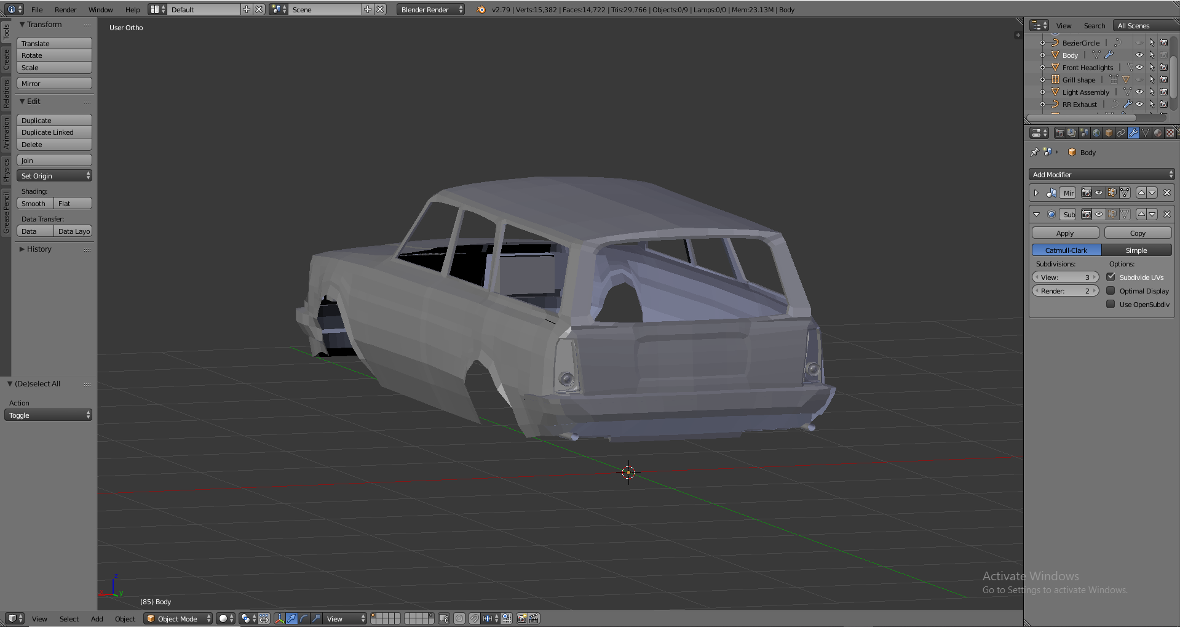Open the Render menu
Screen dimensions: 1180x627
click(65, 10)
